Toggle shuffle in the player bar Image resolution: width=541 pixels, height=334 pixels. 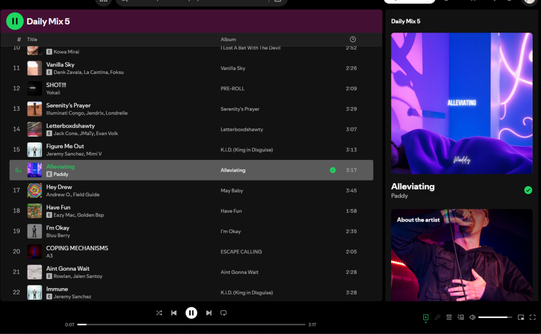pos(159,313)
